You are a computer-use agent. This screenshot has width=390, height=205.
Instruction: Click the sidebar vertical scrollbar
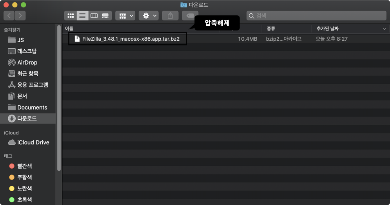point(59,98)
